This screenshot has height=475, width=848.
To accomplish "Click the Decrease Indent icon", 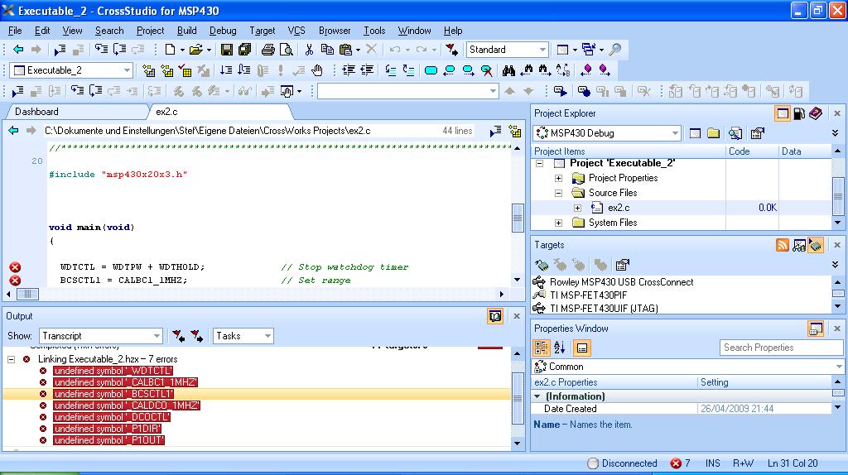I will click(367, 70).
